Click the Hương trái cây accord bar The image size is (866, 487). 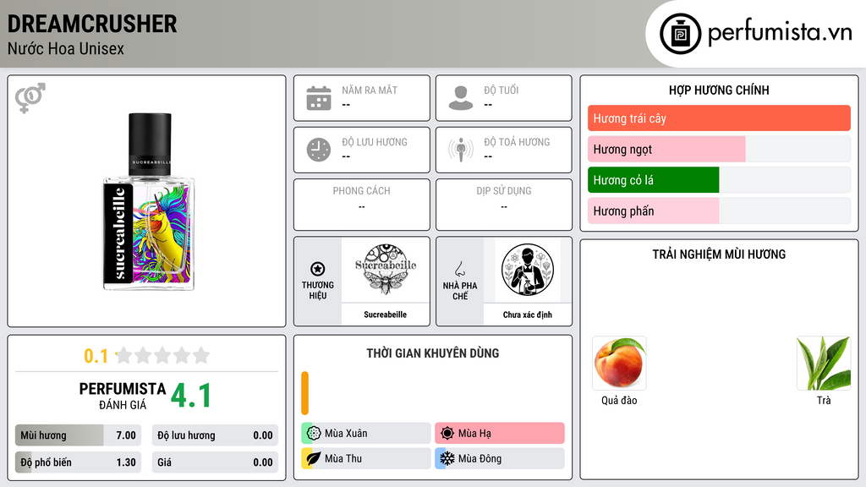(719, 118)
